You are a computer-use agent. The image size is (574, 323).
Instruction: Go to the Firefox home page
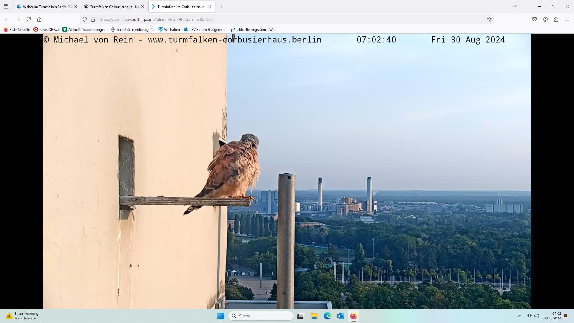pyautogui.click(x=39, y=19)
